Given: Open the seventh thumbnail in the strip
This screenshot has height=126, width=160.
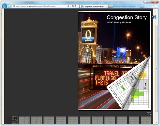Looking at the screenshot, I should (85, 120).
